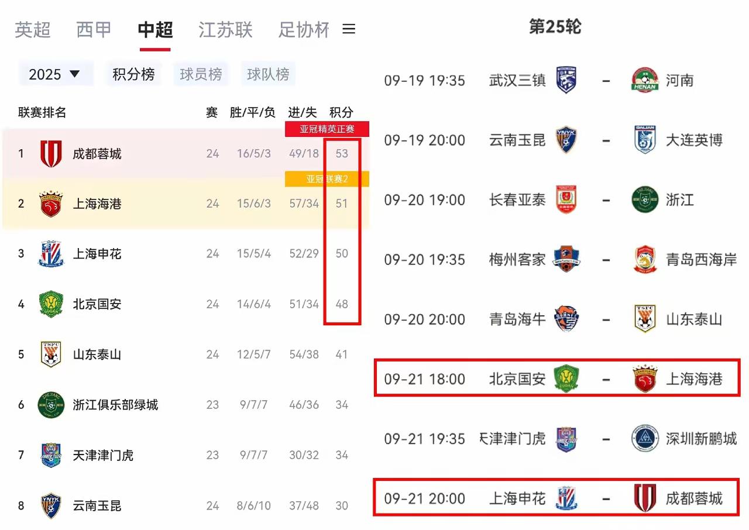Click the 大连英博 shield in fixtures list
This screenshot has width=749, height=530.
[x=645, y=140]
